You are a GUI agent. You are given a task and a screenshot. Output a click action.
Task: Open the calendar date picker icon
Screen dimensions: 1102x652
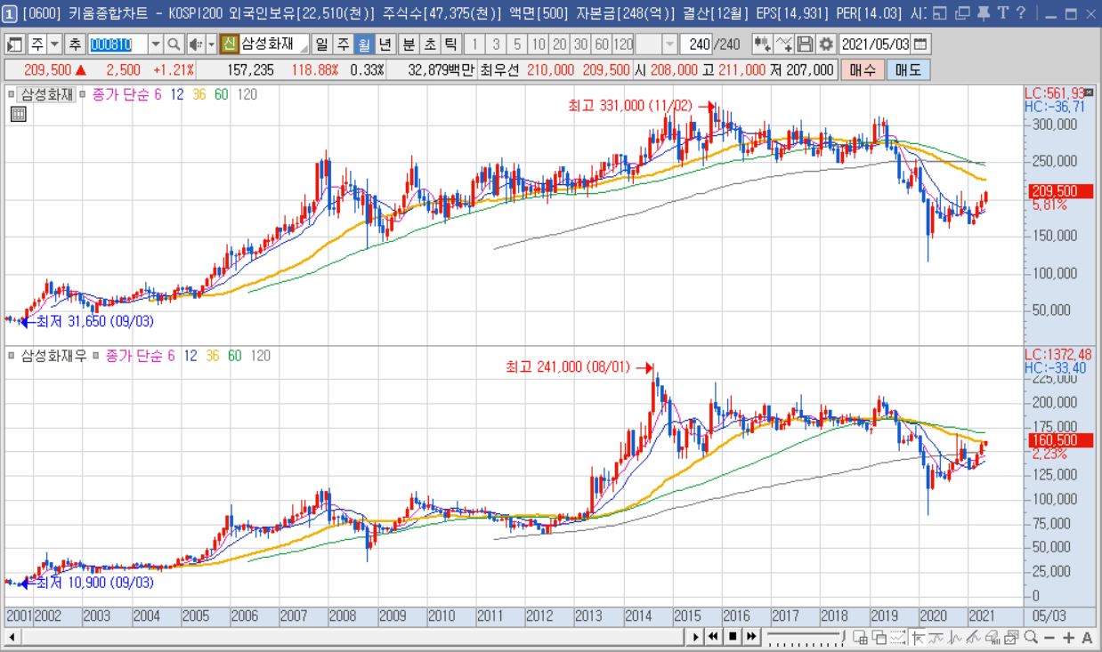tap(920, 44)
